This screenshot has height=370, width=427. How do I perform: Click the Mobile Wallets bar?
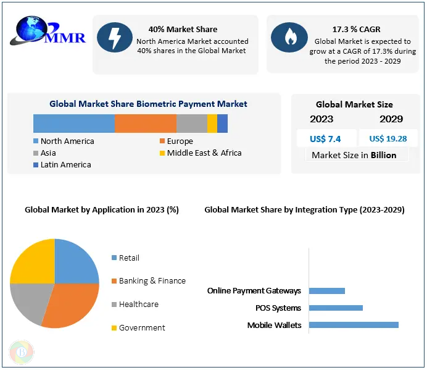pos(353,325)
